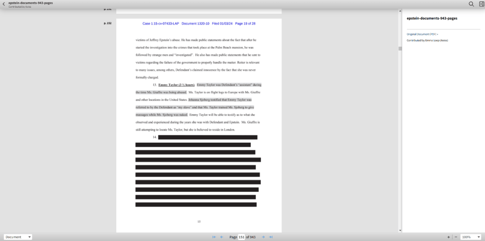The height and width of the screenshot is (241, 485).
Task: Open the document search magnifier
Action: pos(471,4)
